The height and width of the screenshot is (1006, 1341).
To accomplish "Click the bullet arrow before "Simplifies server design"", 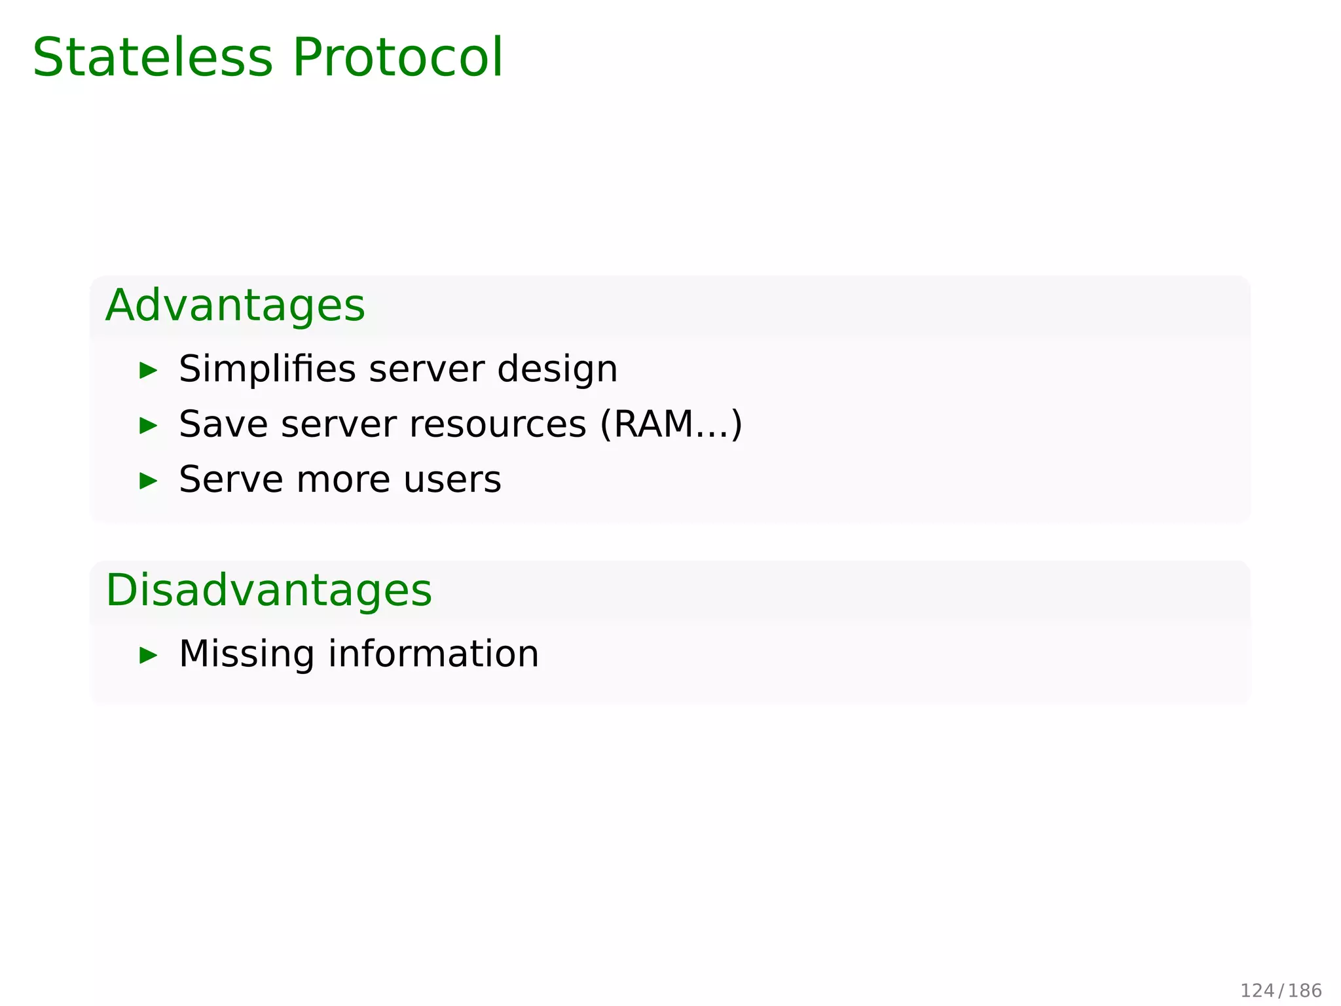I will coord(149,371).
